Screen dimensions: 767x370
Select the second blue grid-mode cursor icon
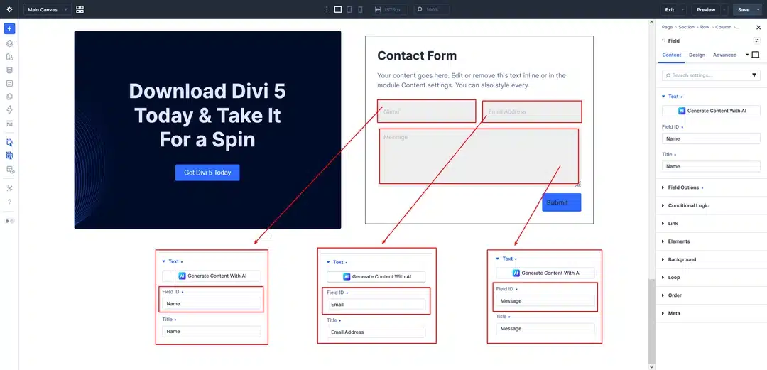tap(9, 156)
